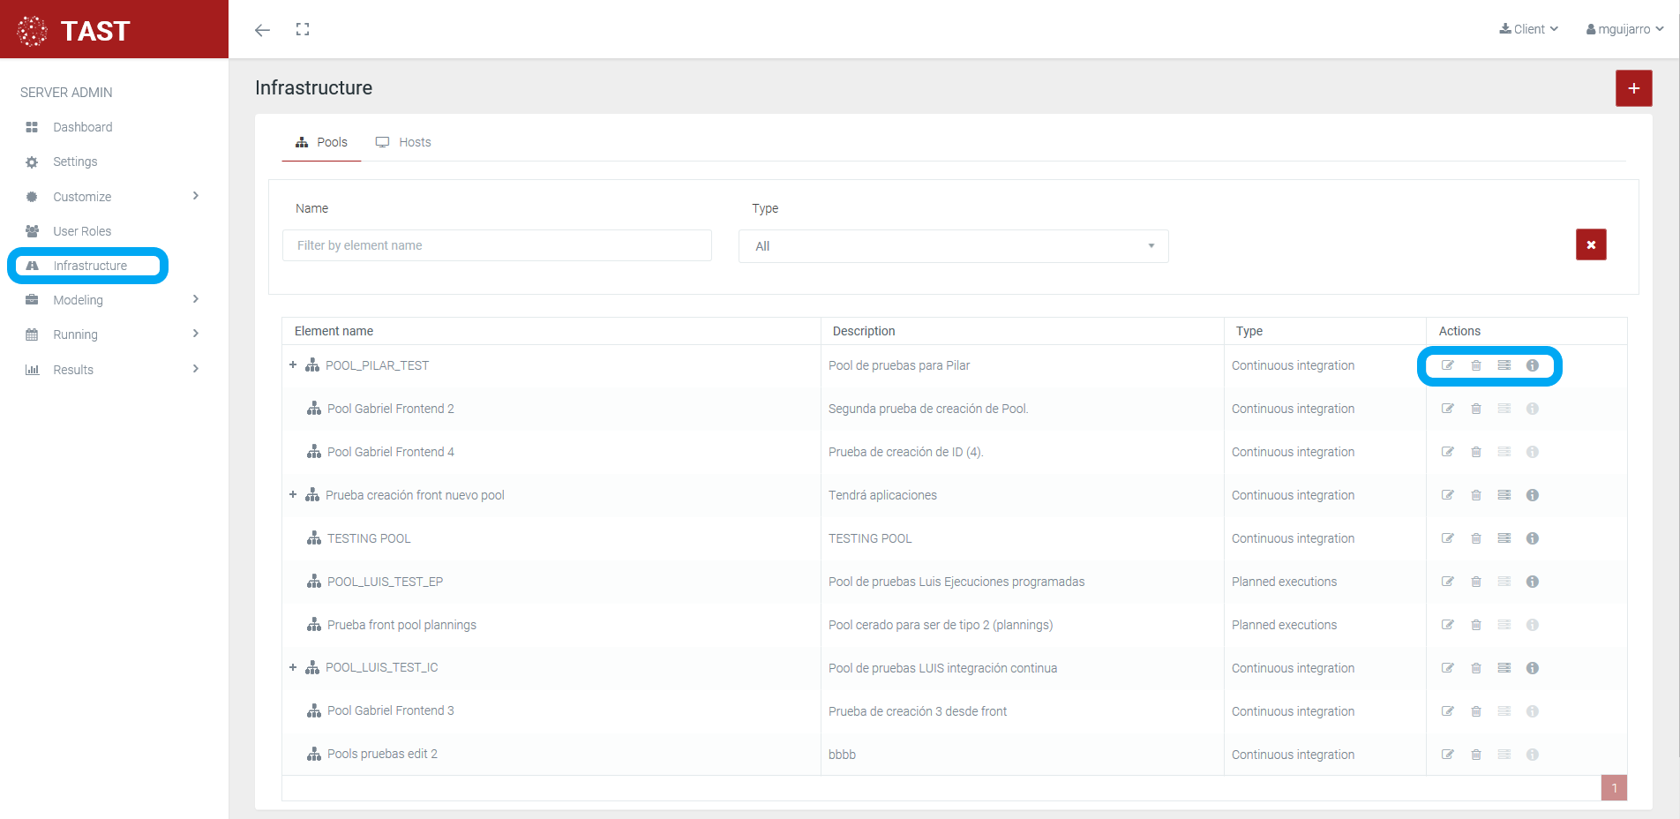The height and width of the screenshot is (819, 1680).
Task: Click edit icon for POOL_PILAR_TEST row
Action: click(1447, 365)
